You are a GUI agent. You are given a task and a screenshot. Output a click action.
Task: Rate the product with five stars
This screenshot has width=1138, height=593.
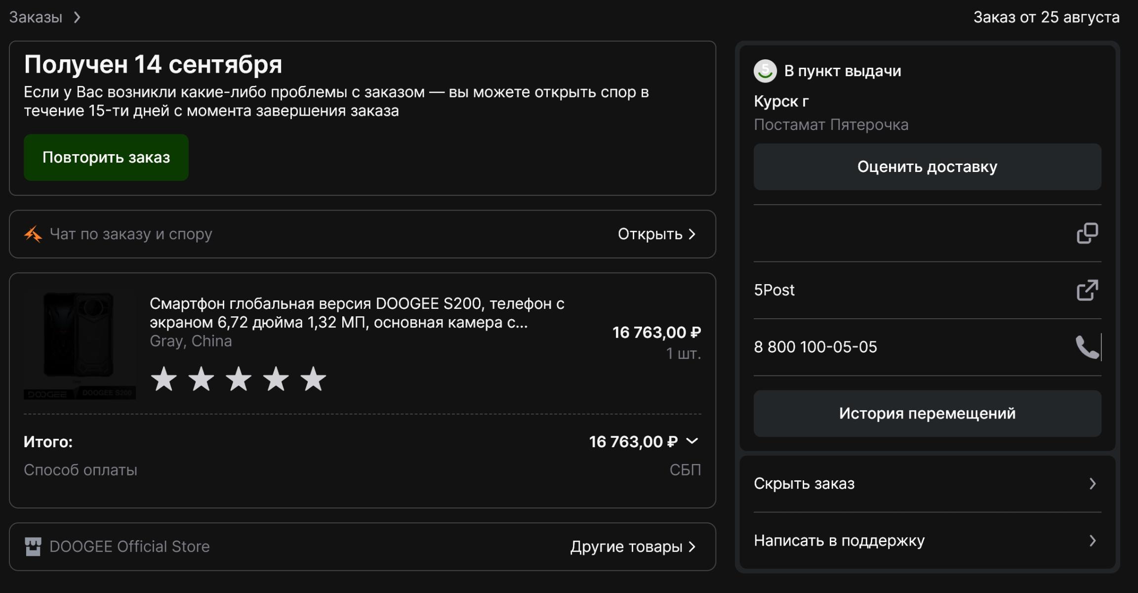tap(313, 380)
